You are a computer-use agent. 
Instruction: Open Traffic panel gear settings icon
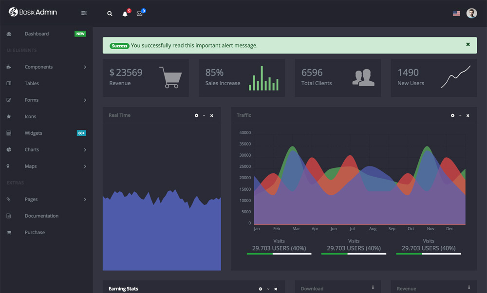tap(452, 115)
